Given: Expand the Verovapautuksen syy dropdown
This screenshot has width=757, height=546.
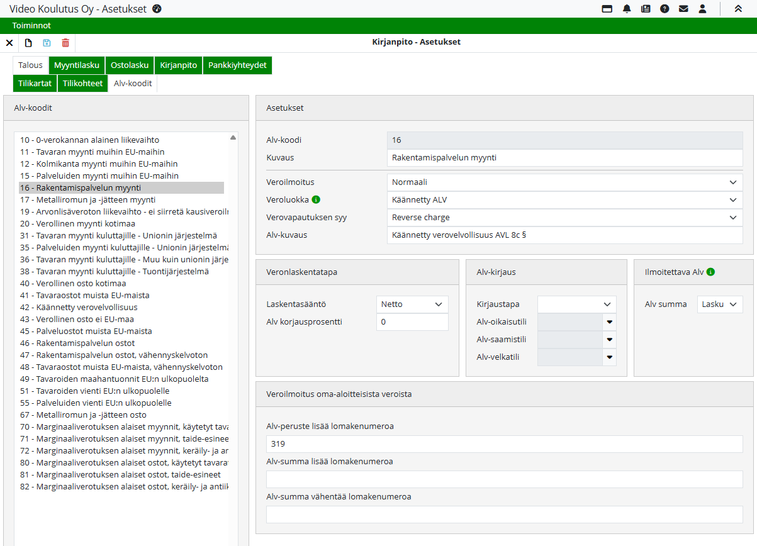Looking at the screenshot, I should click(564, 218).
